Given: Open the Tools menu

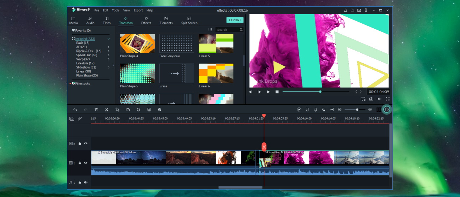Looking at the screenshot, I should click(116, 11).
